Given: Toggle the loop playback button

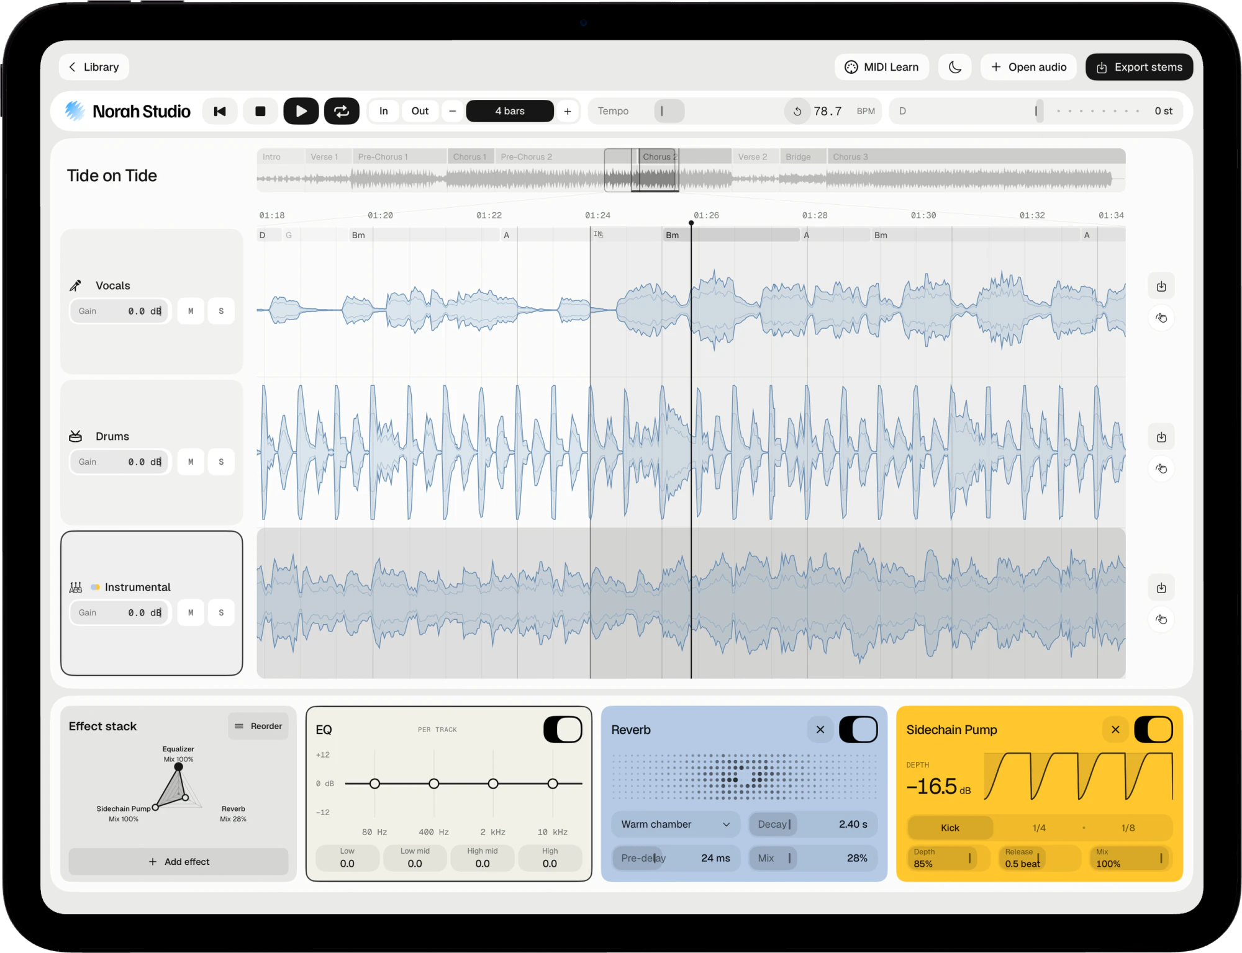Looking at the screenshot, I should [x=342, y=111].
